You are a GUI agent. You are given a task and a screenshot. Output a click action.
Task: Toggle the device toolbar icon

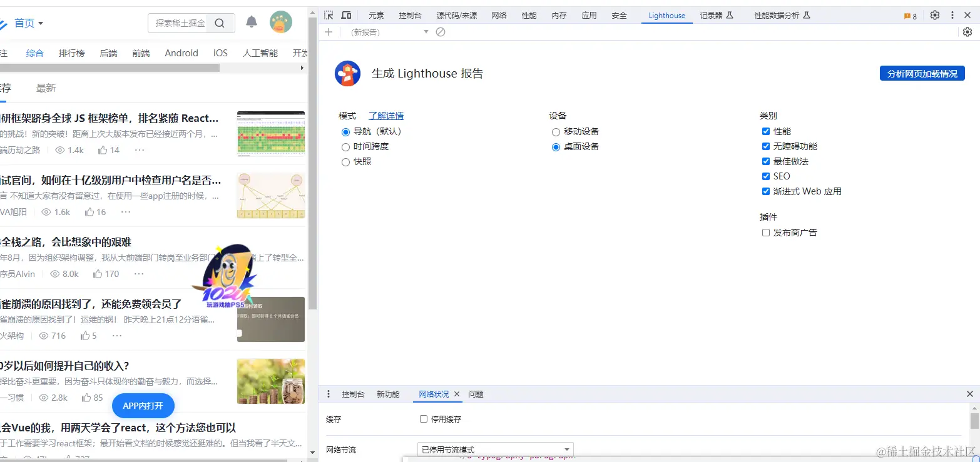pyautogui.click(x=346, y=16)
